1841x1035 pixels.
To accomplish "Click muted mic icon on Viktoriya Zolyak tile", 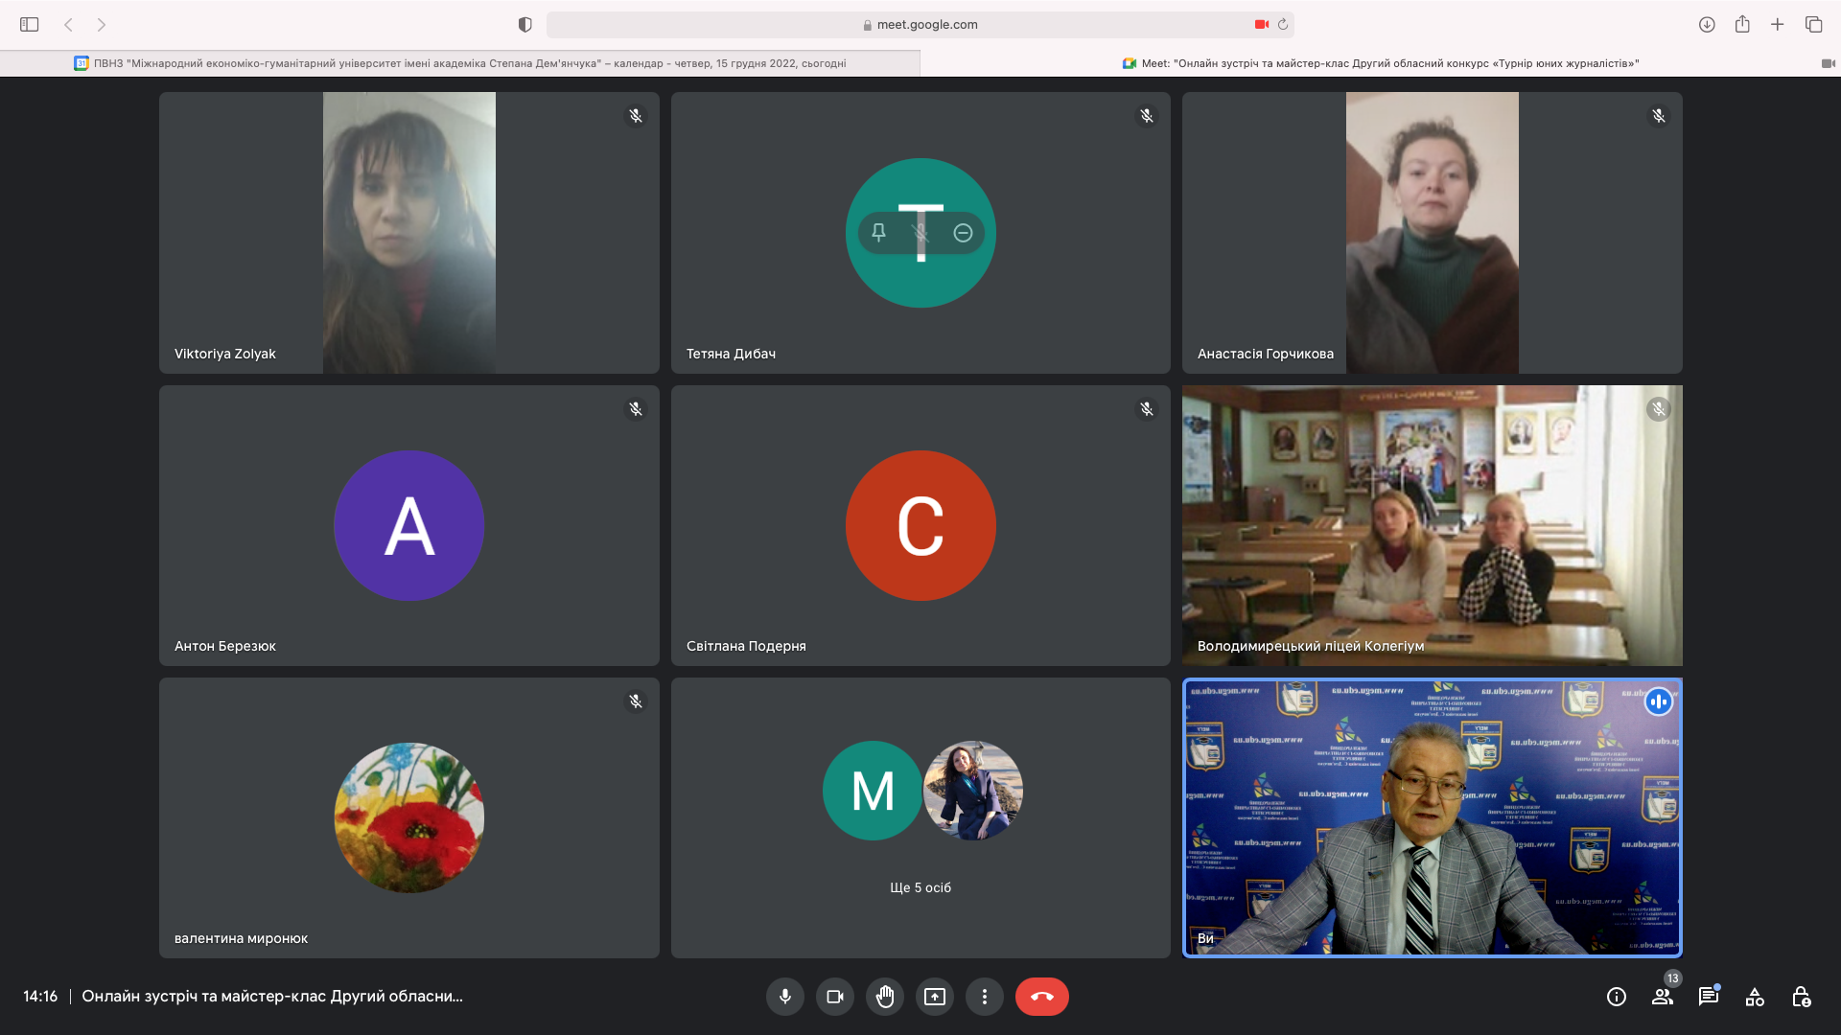I will (x=636, y=116).
